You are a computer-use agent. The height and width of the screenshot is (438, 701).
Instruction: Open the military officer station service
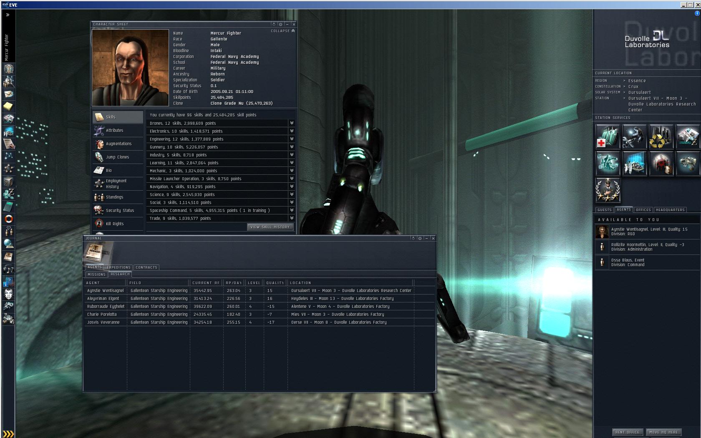point(608,190)
